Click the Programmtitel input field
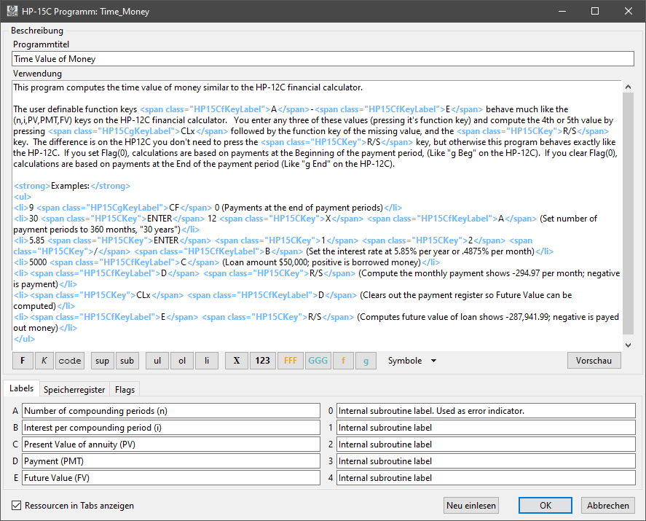Viewport: 646px width, 521px height. [x=323, y=59]
